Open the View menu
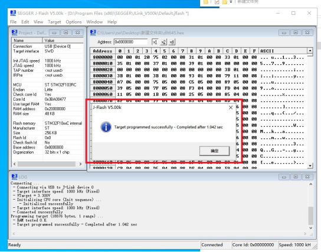Image resolution: width=321 pixels, height=252 pixels. coord(38,22)
